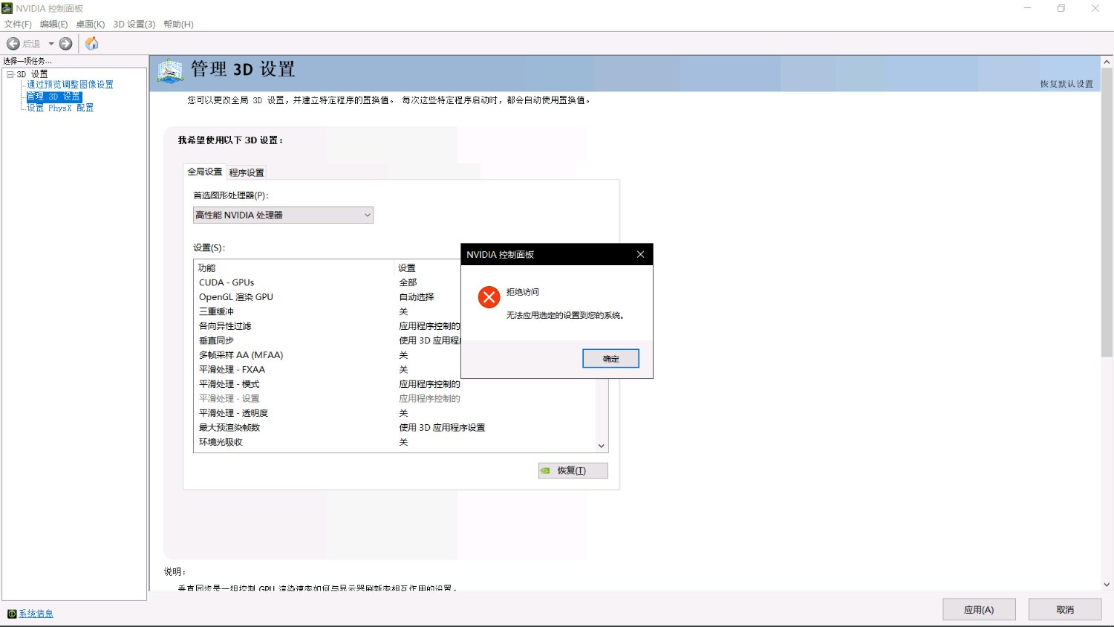Select the 多帧采样 AA (MFAA) row

click(x=394, y=355)
